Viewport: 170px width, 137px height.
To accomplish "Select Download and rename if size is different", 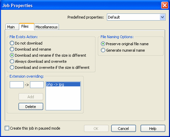I will coord(48,55).
